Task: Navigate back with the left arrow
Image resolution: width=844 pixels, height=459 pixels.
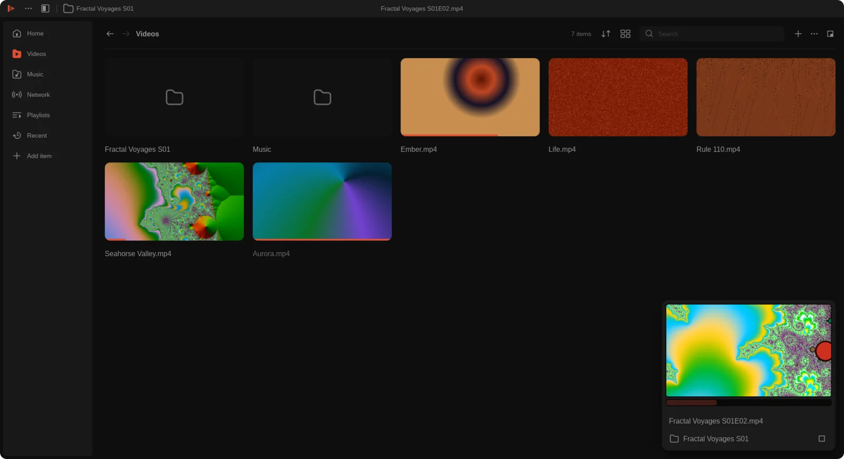Action: [110, 34]
